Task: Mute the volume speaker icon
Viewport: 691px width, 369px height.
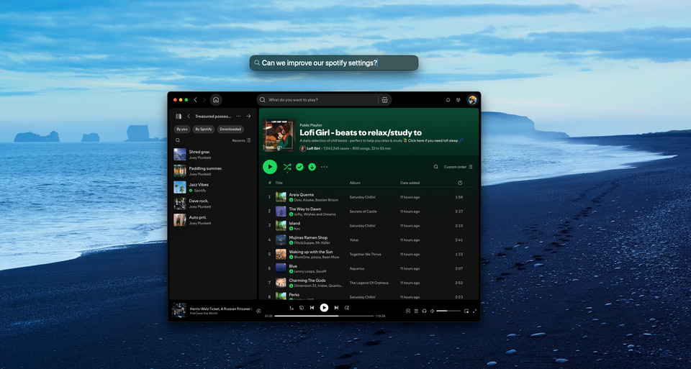Action: tap(433, 311)
